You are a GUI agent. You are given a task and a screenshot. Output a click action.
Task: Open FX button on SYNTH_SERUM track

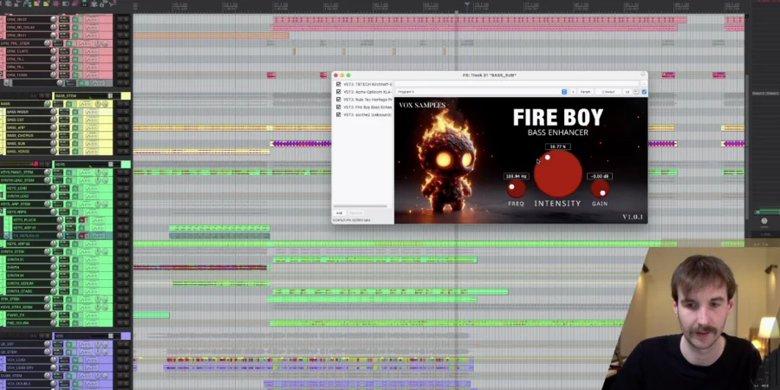[x=75, y=283]
